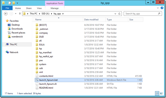Sort by the Date modified column header
Viewport: 166px width, 98px height.
click(94, 20)
